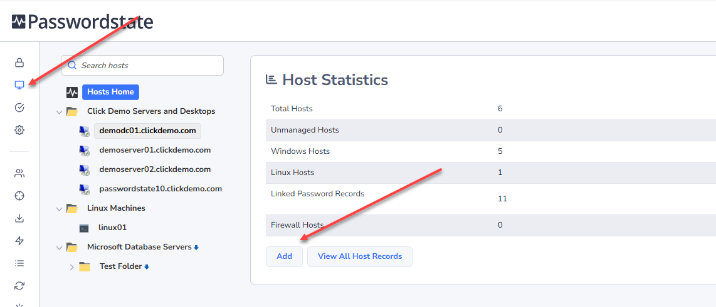The width and height of the screenshot is (716, 307).
Task: Click the Passwordstate logo
Action: click(82, 21)
